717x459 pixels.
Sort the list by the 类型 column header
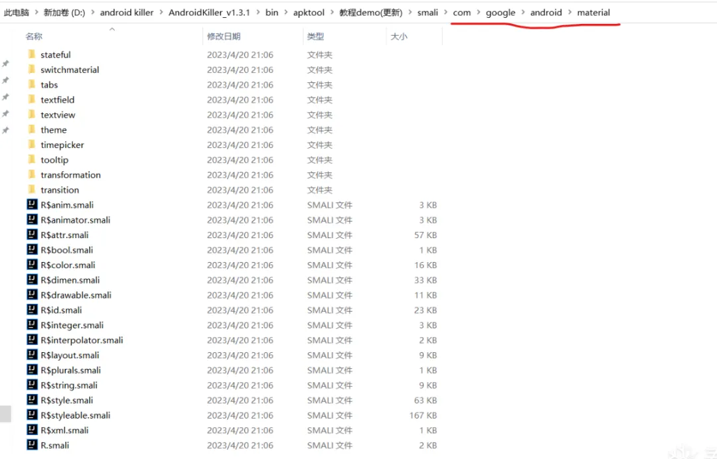(315, 36)
